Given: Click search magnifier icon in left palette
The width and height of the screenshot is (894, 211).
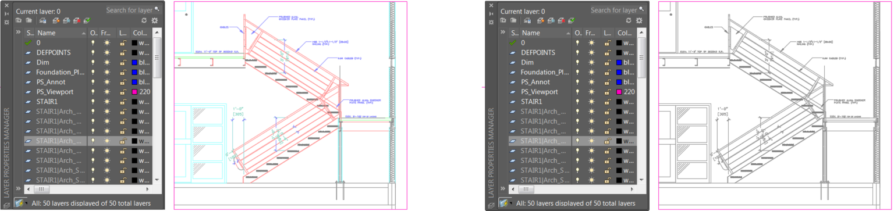Looking at the screenshot, I should [x=157, y=10].
